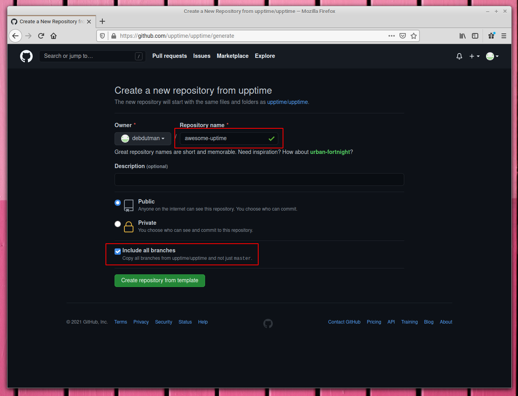Open the Firefox library icon
This screenshot has height=396, width=518.
pyautogui.click(x=462, y=35)
